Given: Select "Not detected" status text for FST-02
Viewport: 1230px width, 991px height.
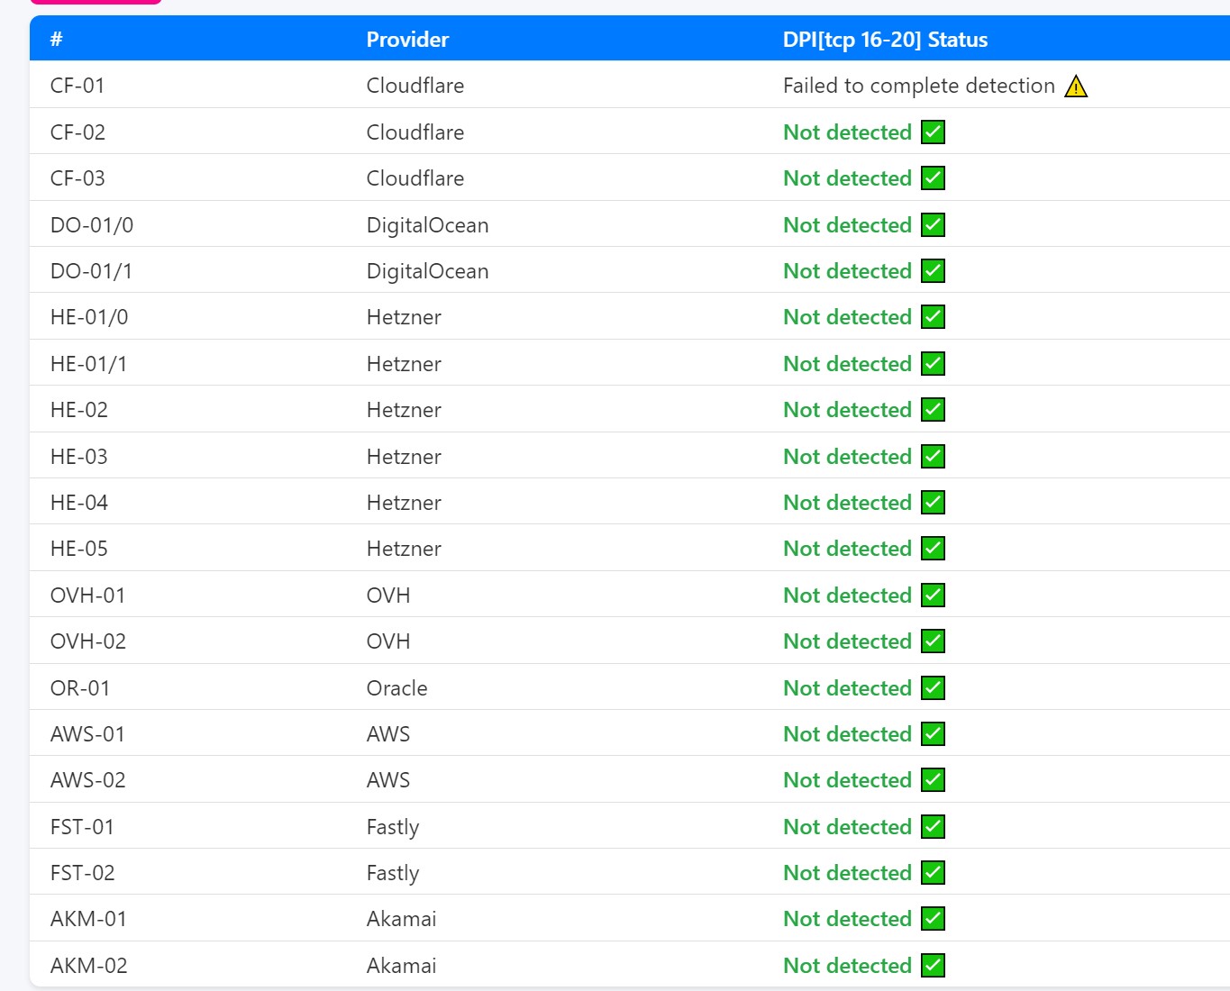Looking at the screenshot, I should point(848,873).
